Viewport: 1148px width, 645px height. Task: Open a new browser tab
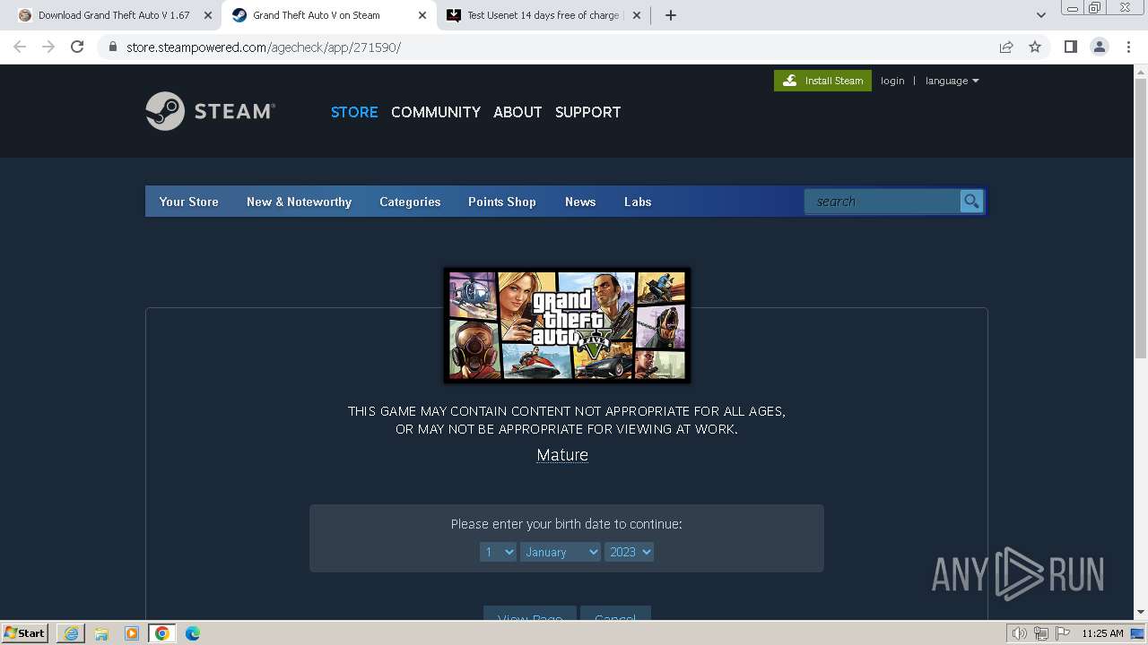(671, 15)
